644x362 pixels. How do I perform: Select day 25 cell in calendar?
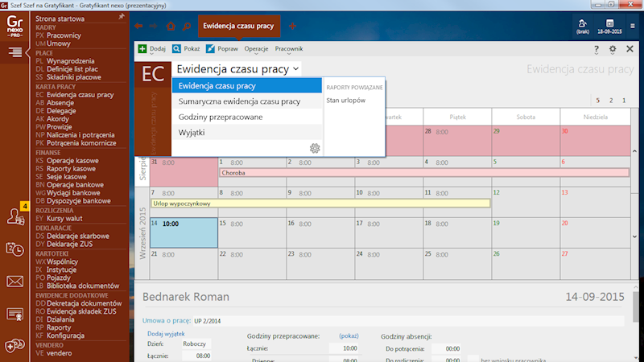click(x=457, y=264)
